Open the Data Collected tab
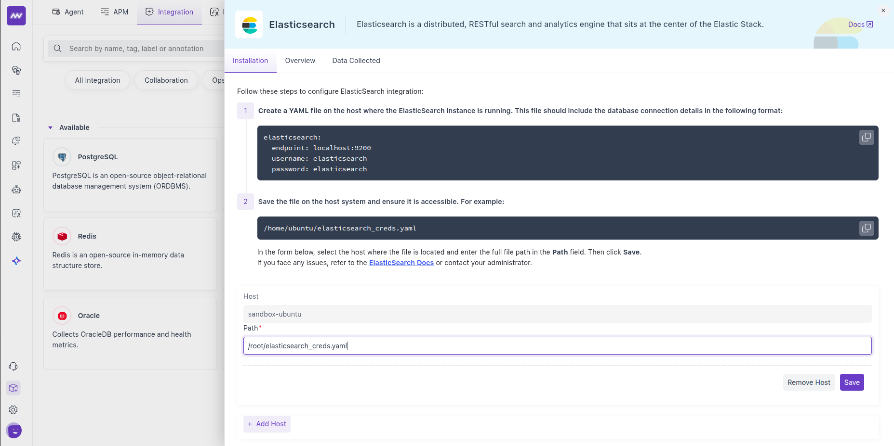 pyautogui.click(x=356, y=61)
